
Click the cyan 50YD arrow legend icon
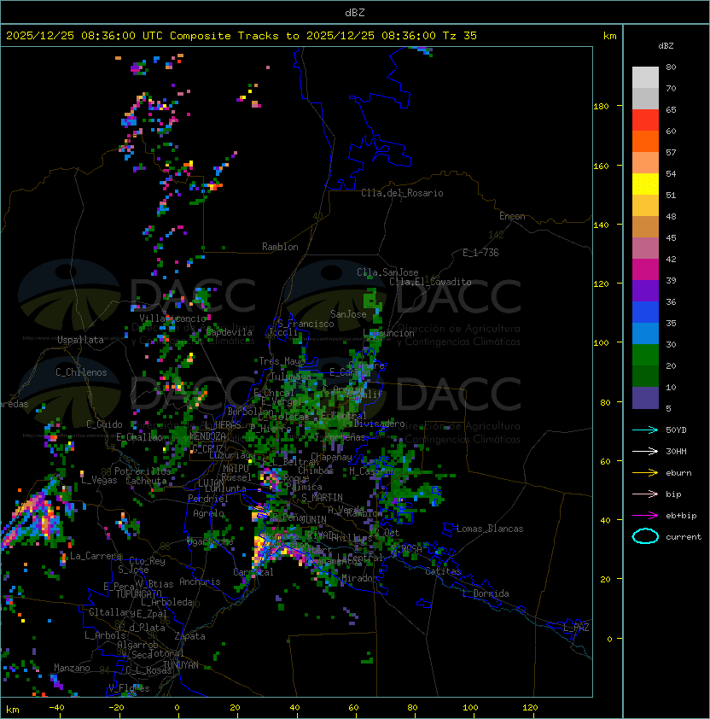pyautogui.click(x=645, y=430)
